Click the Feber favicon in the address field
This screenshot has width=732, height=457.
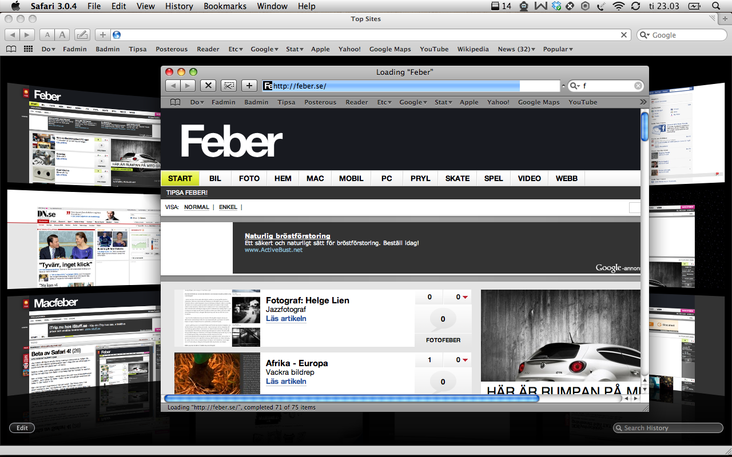point(267,86)
